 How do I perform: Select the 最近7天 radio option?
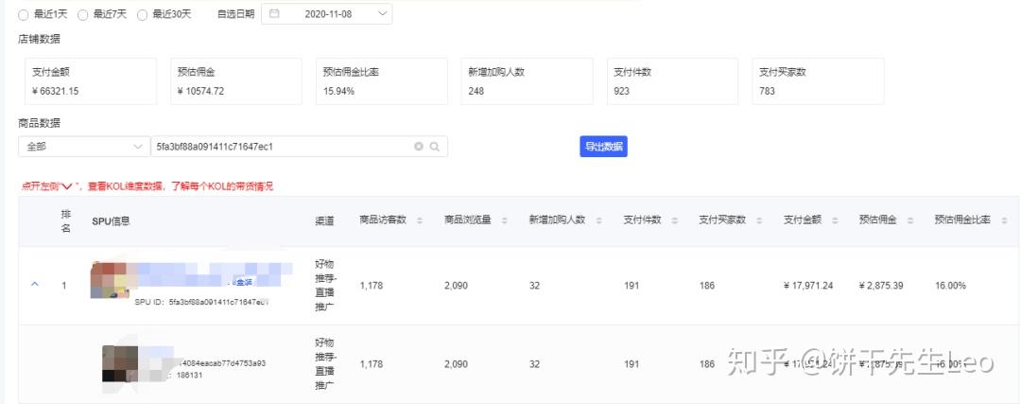pos(82,14)
